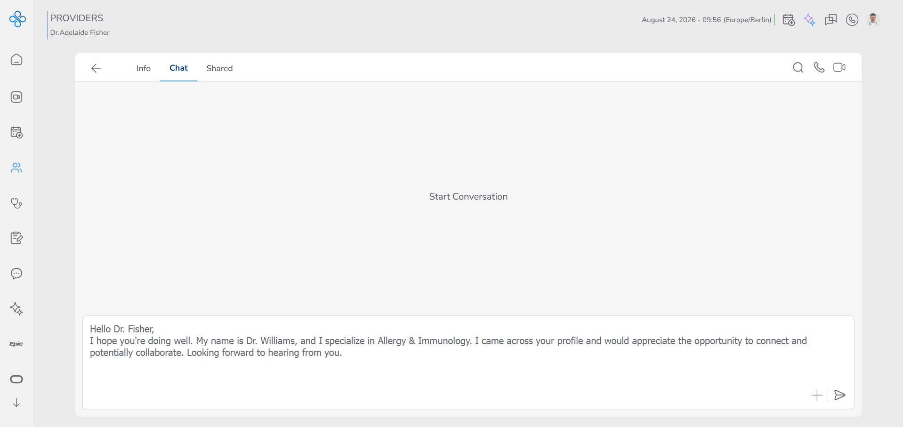Search the chat with magnifier icon
Image resolution: width=903 pixels, height=427 pixels.
pos(798,67)
